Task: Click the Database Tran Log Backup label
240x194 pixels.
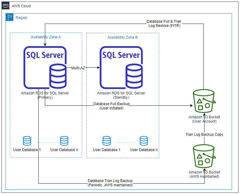Action: click(110, 183)
